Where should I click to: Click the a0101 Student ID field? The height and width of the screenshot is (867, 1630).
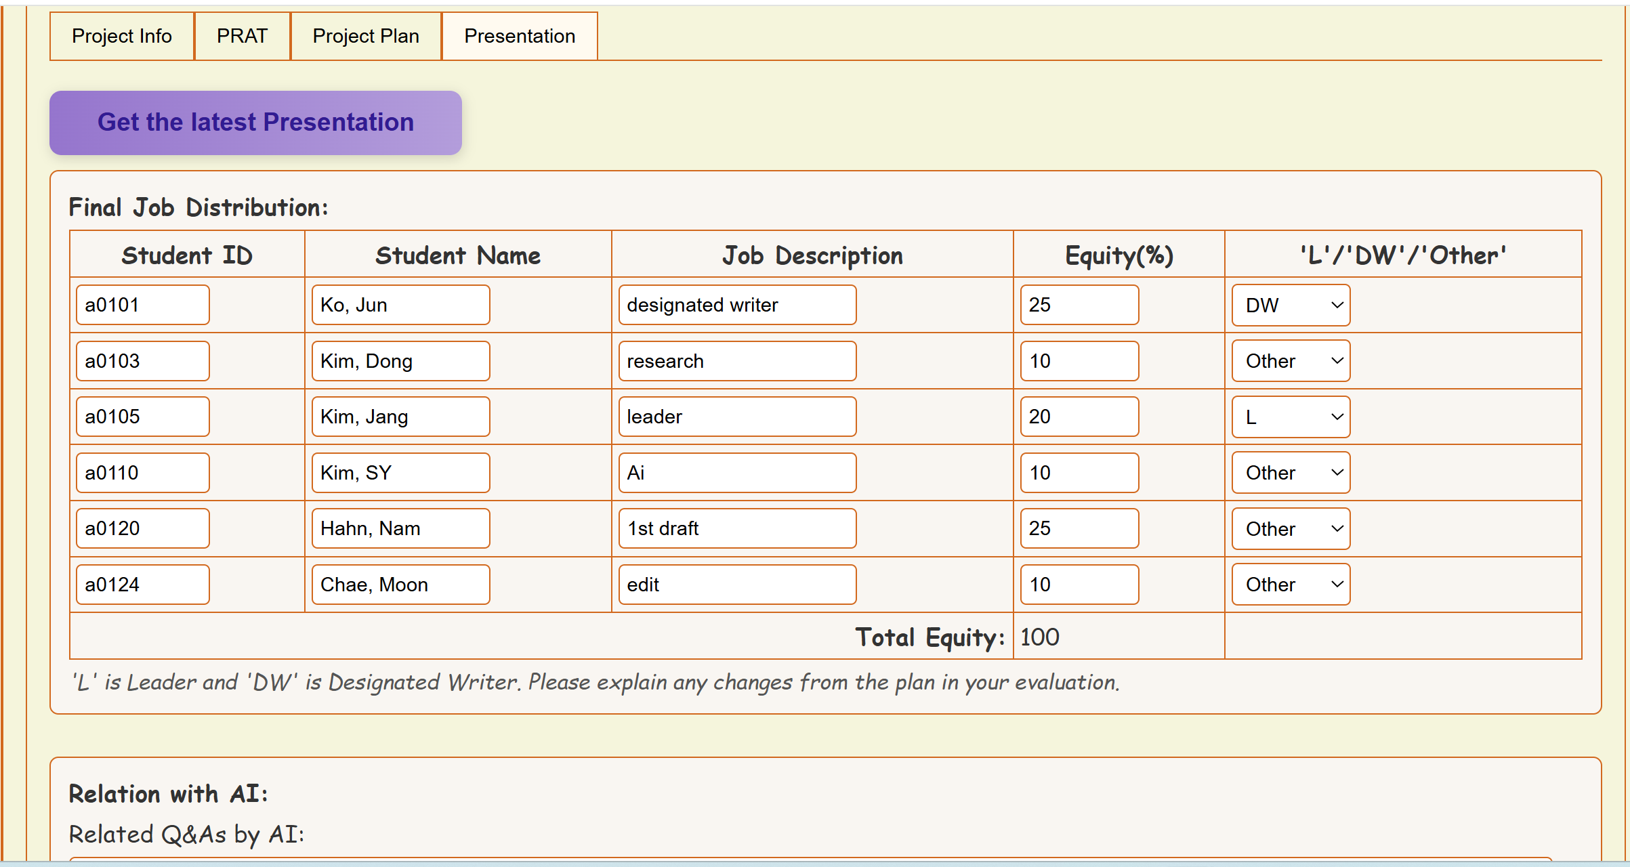click(x=142, y=305)
